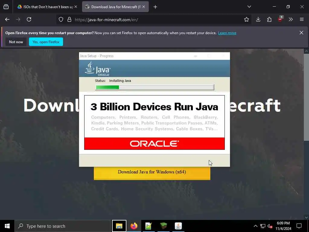Open the Firefox application hamburger menu
This screenshot has width=309, height=232.
pos(302,19)
